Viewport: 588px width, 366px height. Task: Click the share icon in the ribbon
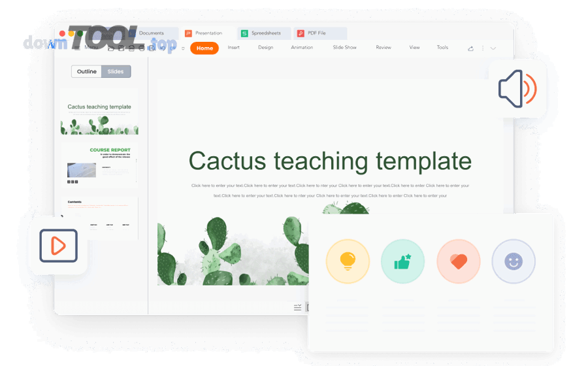pos(470,48)
